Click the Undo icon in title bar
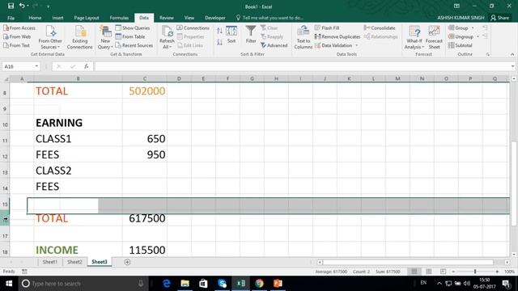The width and height of the screenshot is (518, 291). [22, 6]
